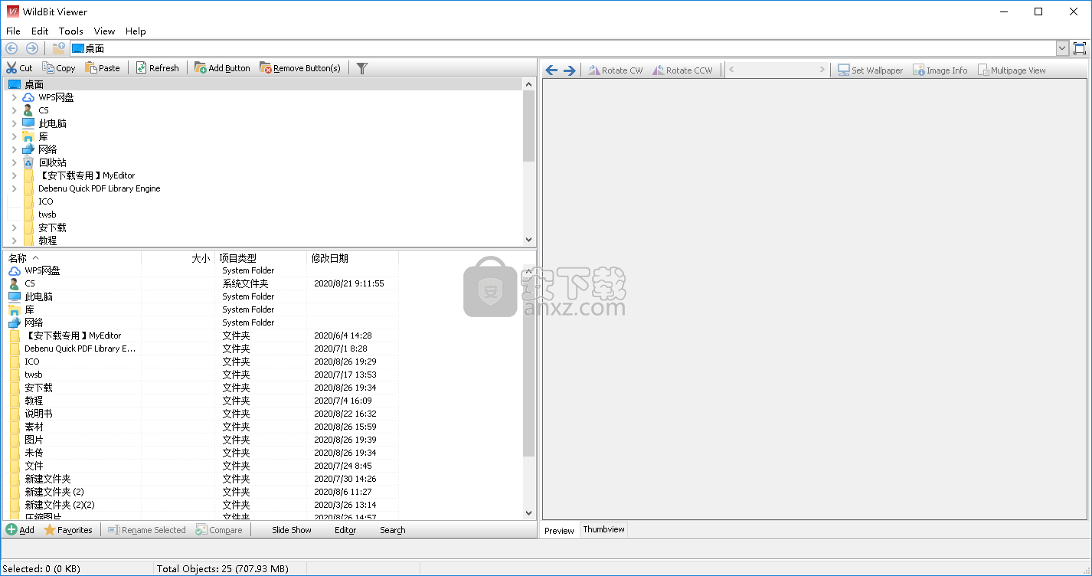
Task: Open Image Info
Action: [x=940, y=70]
